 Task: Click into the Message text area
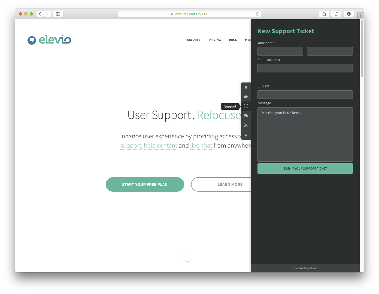coord(305,134)
